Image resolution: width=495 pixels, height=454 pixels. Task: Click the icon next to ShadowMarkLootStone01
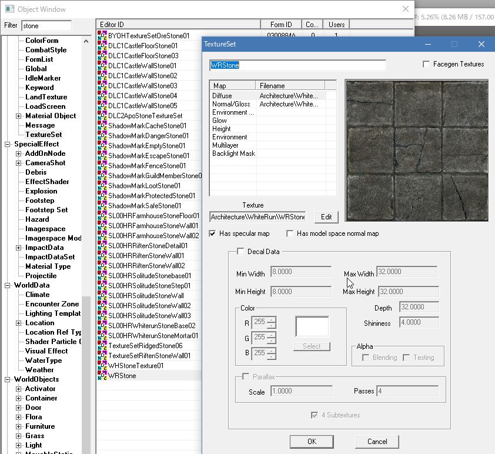click(102, 186)
